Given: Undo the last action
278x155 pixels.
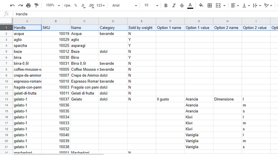Looking at the screenshot, I should pos(12,6).
